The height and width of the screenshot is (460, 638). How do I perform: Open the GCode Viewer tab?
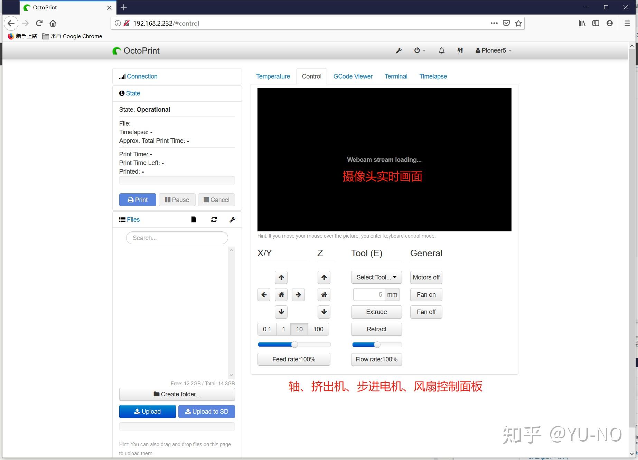click(x=353, y=76)
